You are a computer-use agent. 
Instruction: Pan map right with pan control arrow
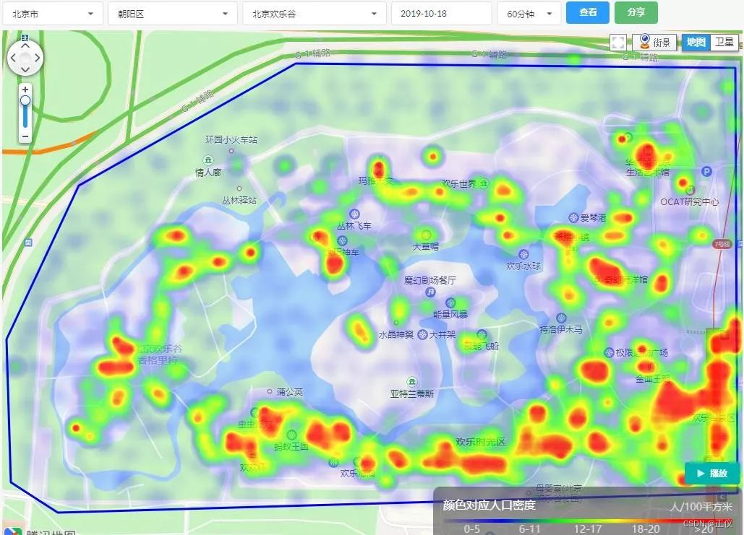pyautogui.click(x=37, y=58)
